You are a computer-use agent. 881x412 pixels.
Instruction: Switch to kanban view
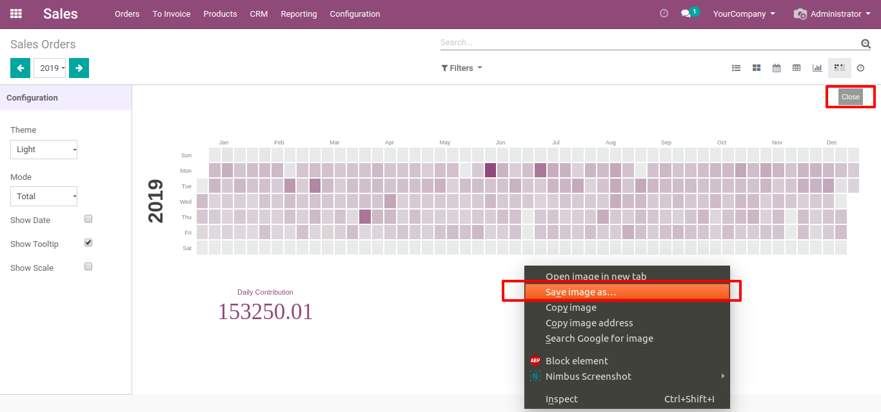click(x=757, y=68)
